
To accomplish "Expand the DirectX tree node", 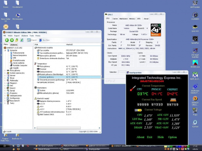I will click(x=5, y=88).
